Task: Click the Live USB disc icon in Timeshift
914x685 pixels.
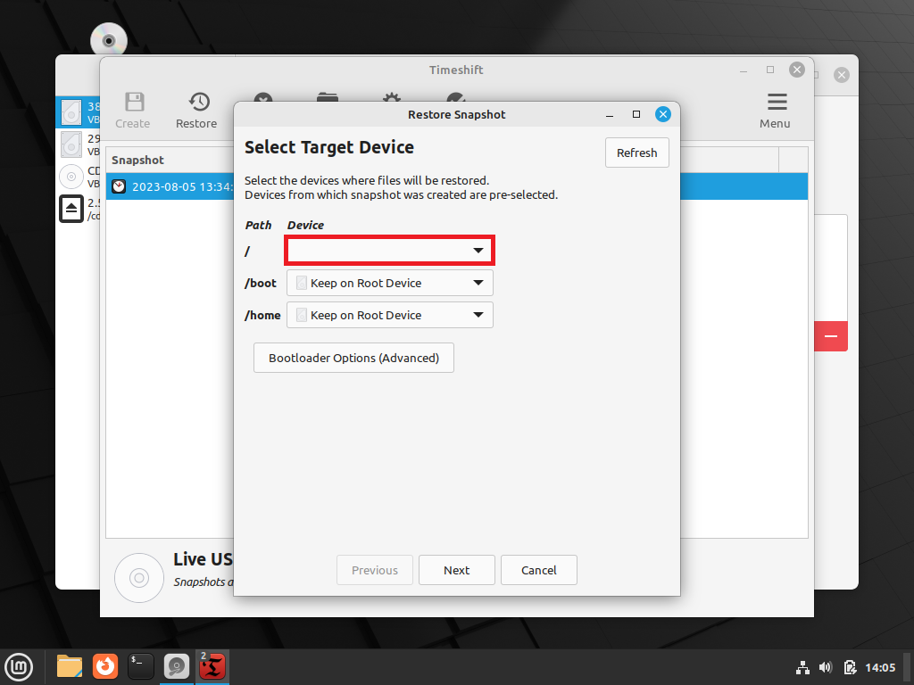Action: [139, 578]
